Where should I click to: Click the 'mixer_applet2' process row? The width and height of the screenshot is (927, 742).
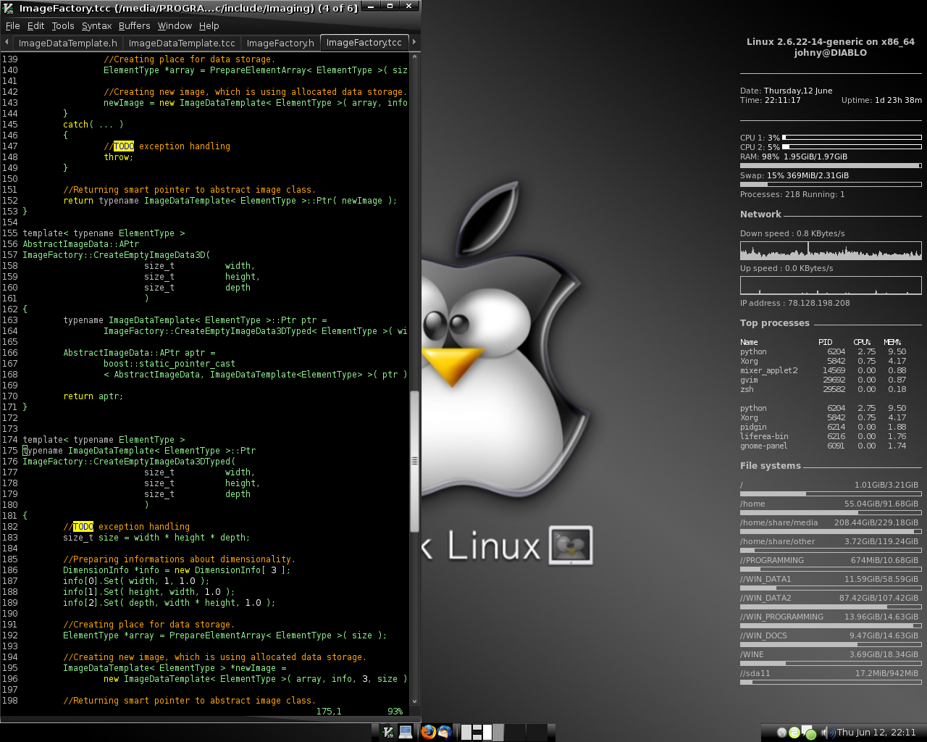coord(823,370)
